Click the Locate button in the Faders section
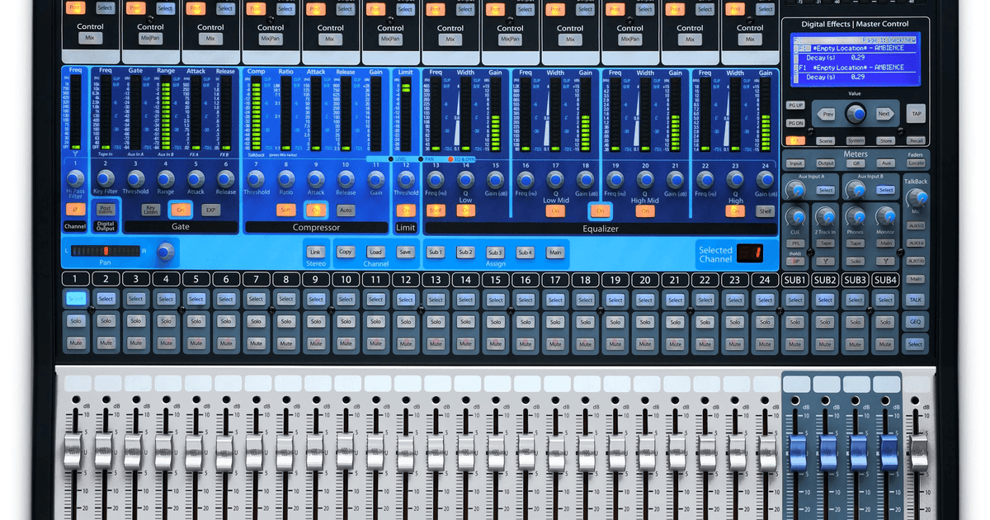This screenshot has width=990, height=520. click(x=917, y=162)
